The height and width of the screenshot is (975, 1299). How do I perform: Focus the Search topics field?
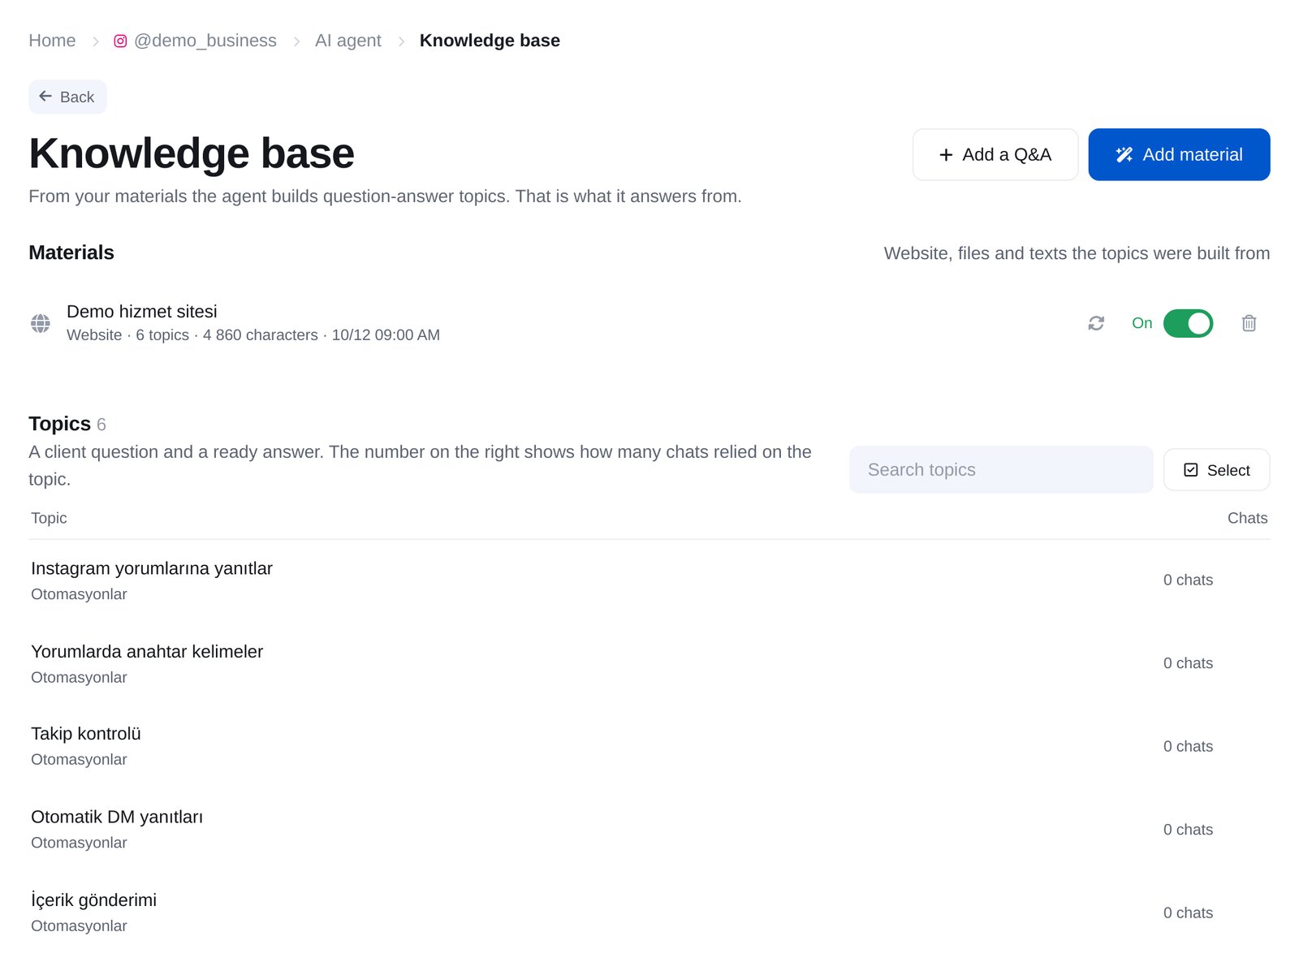click(1001, 469)
